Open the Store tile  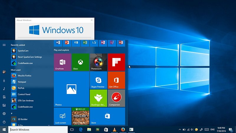[x=107, y=116]
